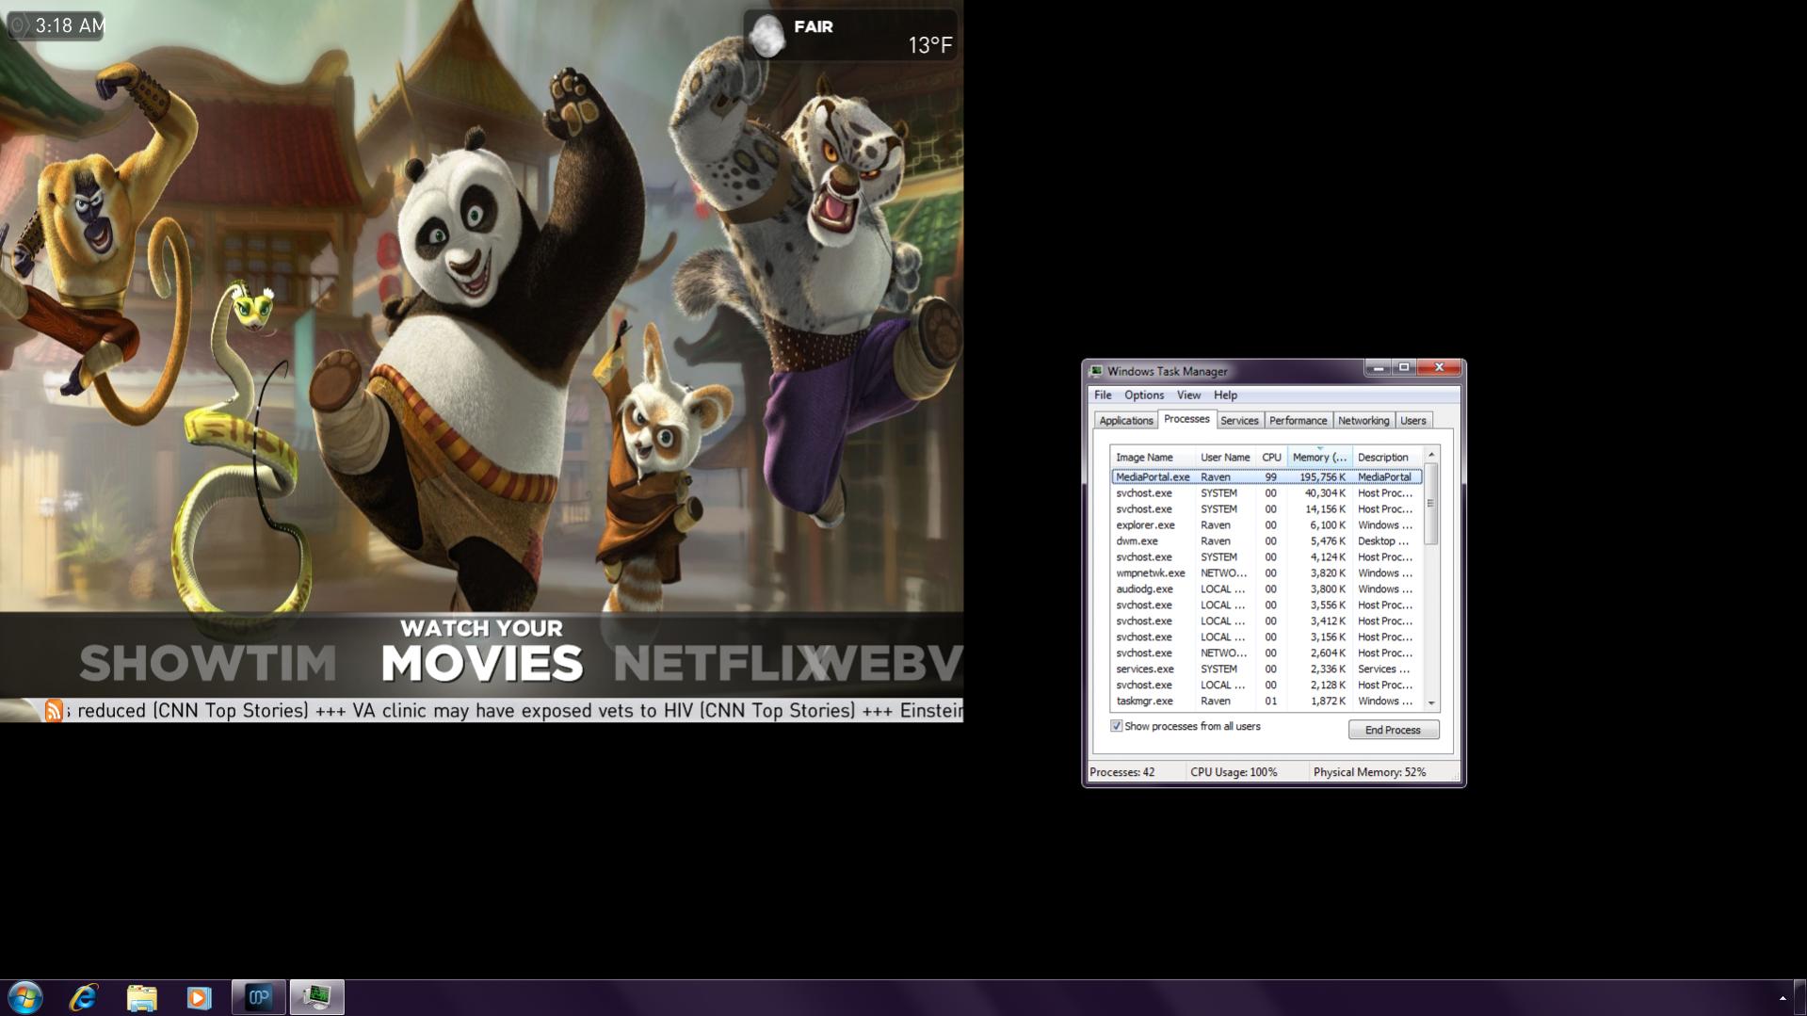Click the weather moon icon in MediaPortal
This screenshot has height=1016, width=1807.
(767, 36)
